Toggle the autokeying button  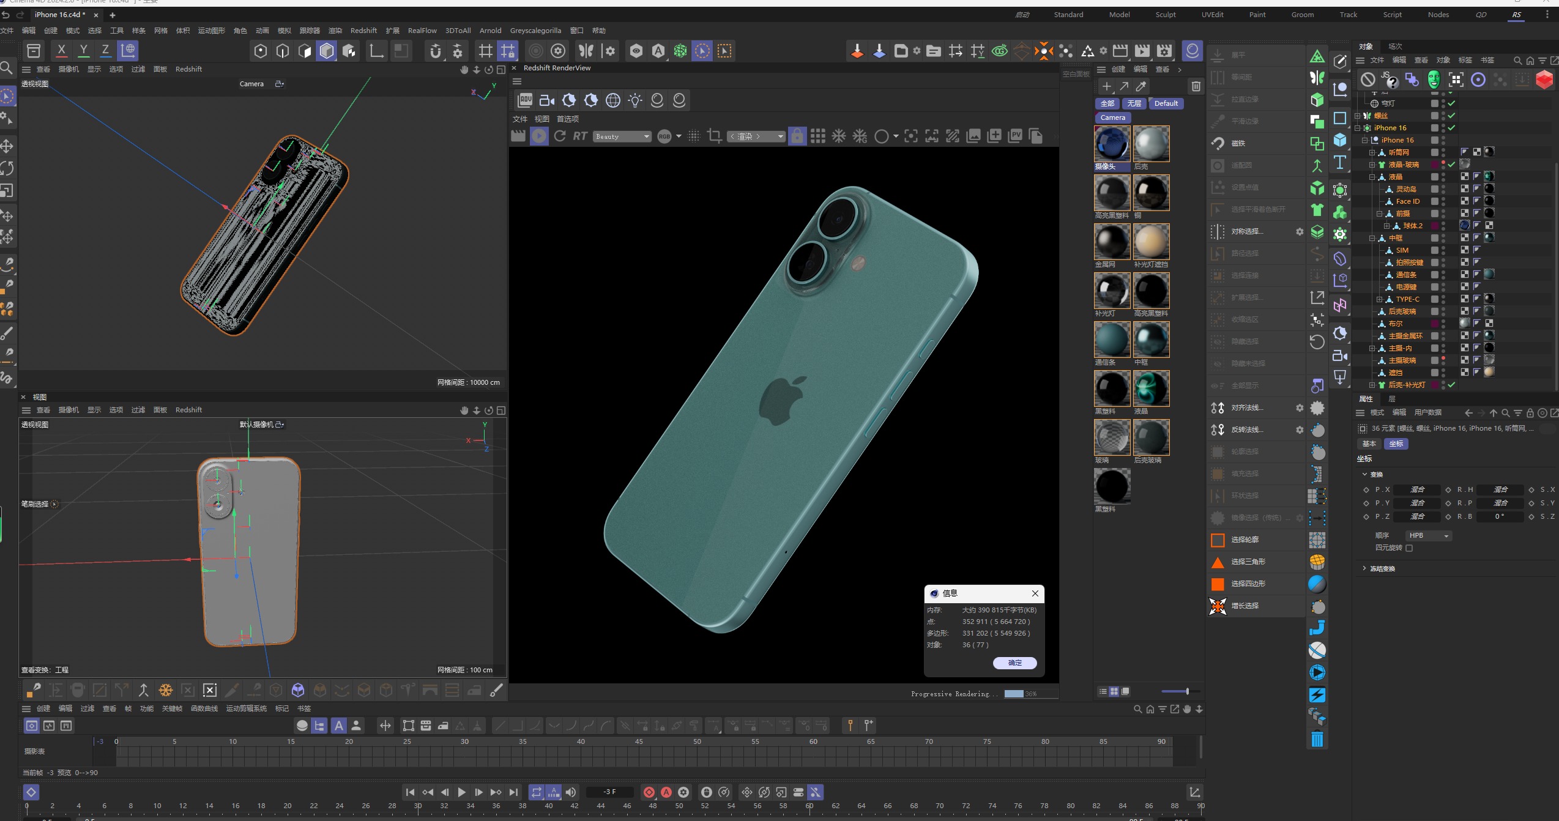pyautogui.click(x=666, y=792)
